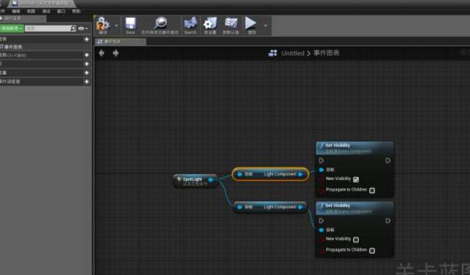Open Class Settings gear icon
470x275 pixels.
[x=211, y=24]
